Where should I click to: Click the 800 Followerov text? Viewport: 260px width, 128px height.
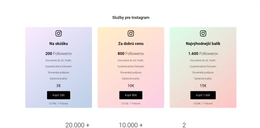click(131, 54)
